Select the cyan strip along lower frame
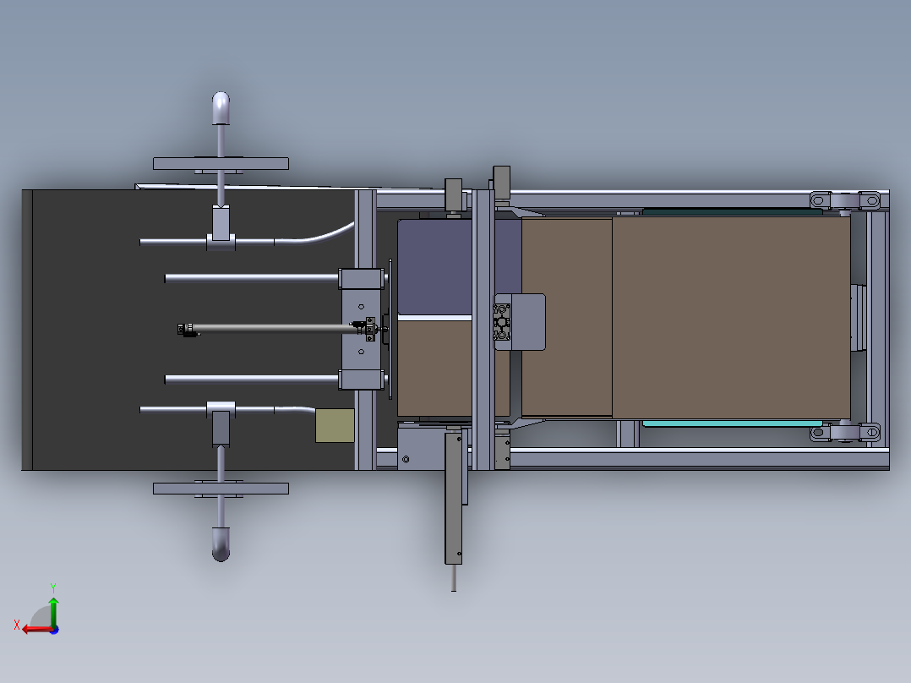Viewport: 911px width, 683px height. [732, 423]
